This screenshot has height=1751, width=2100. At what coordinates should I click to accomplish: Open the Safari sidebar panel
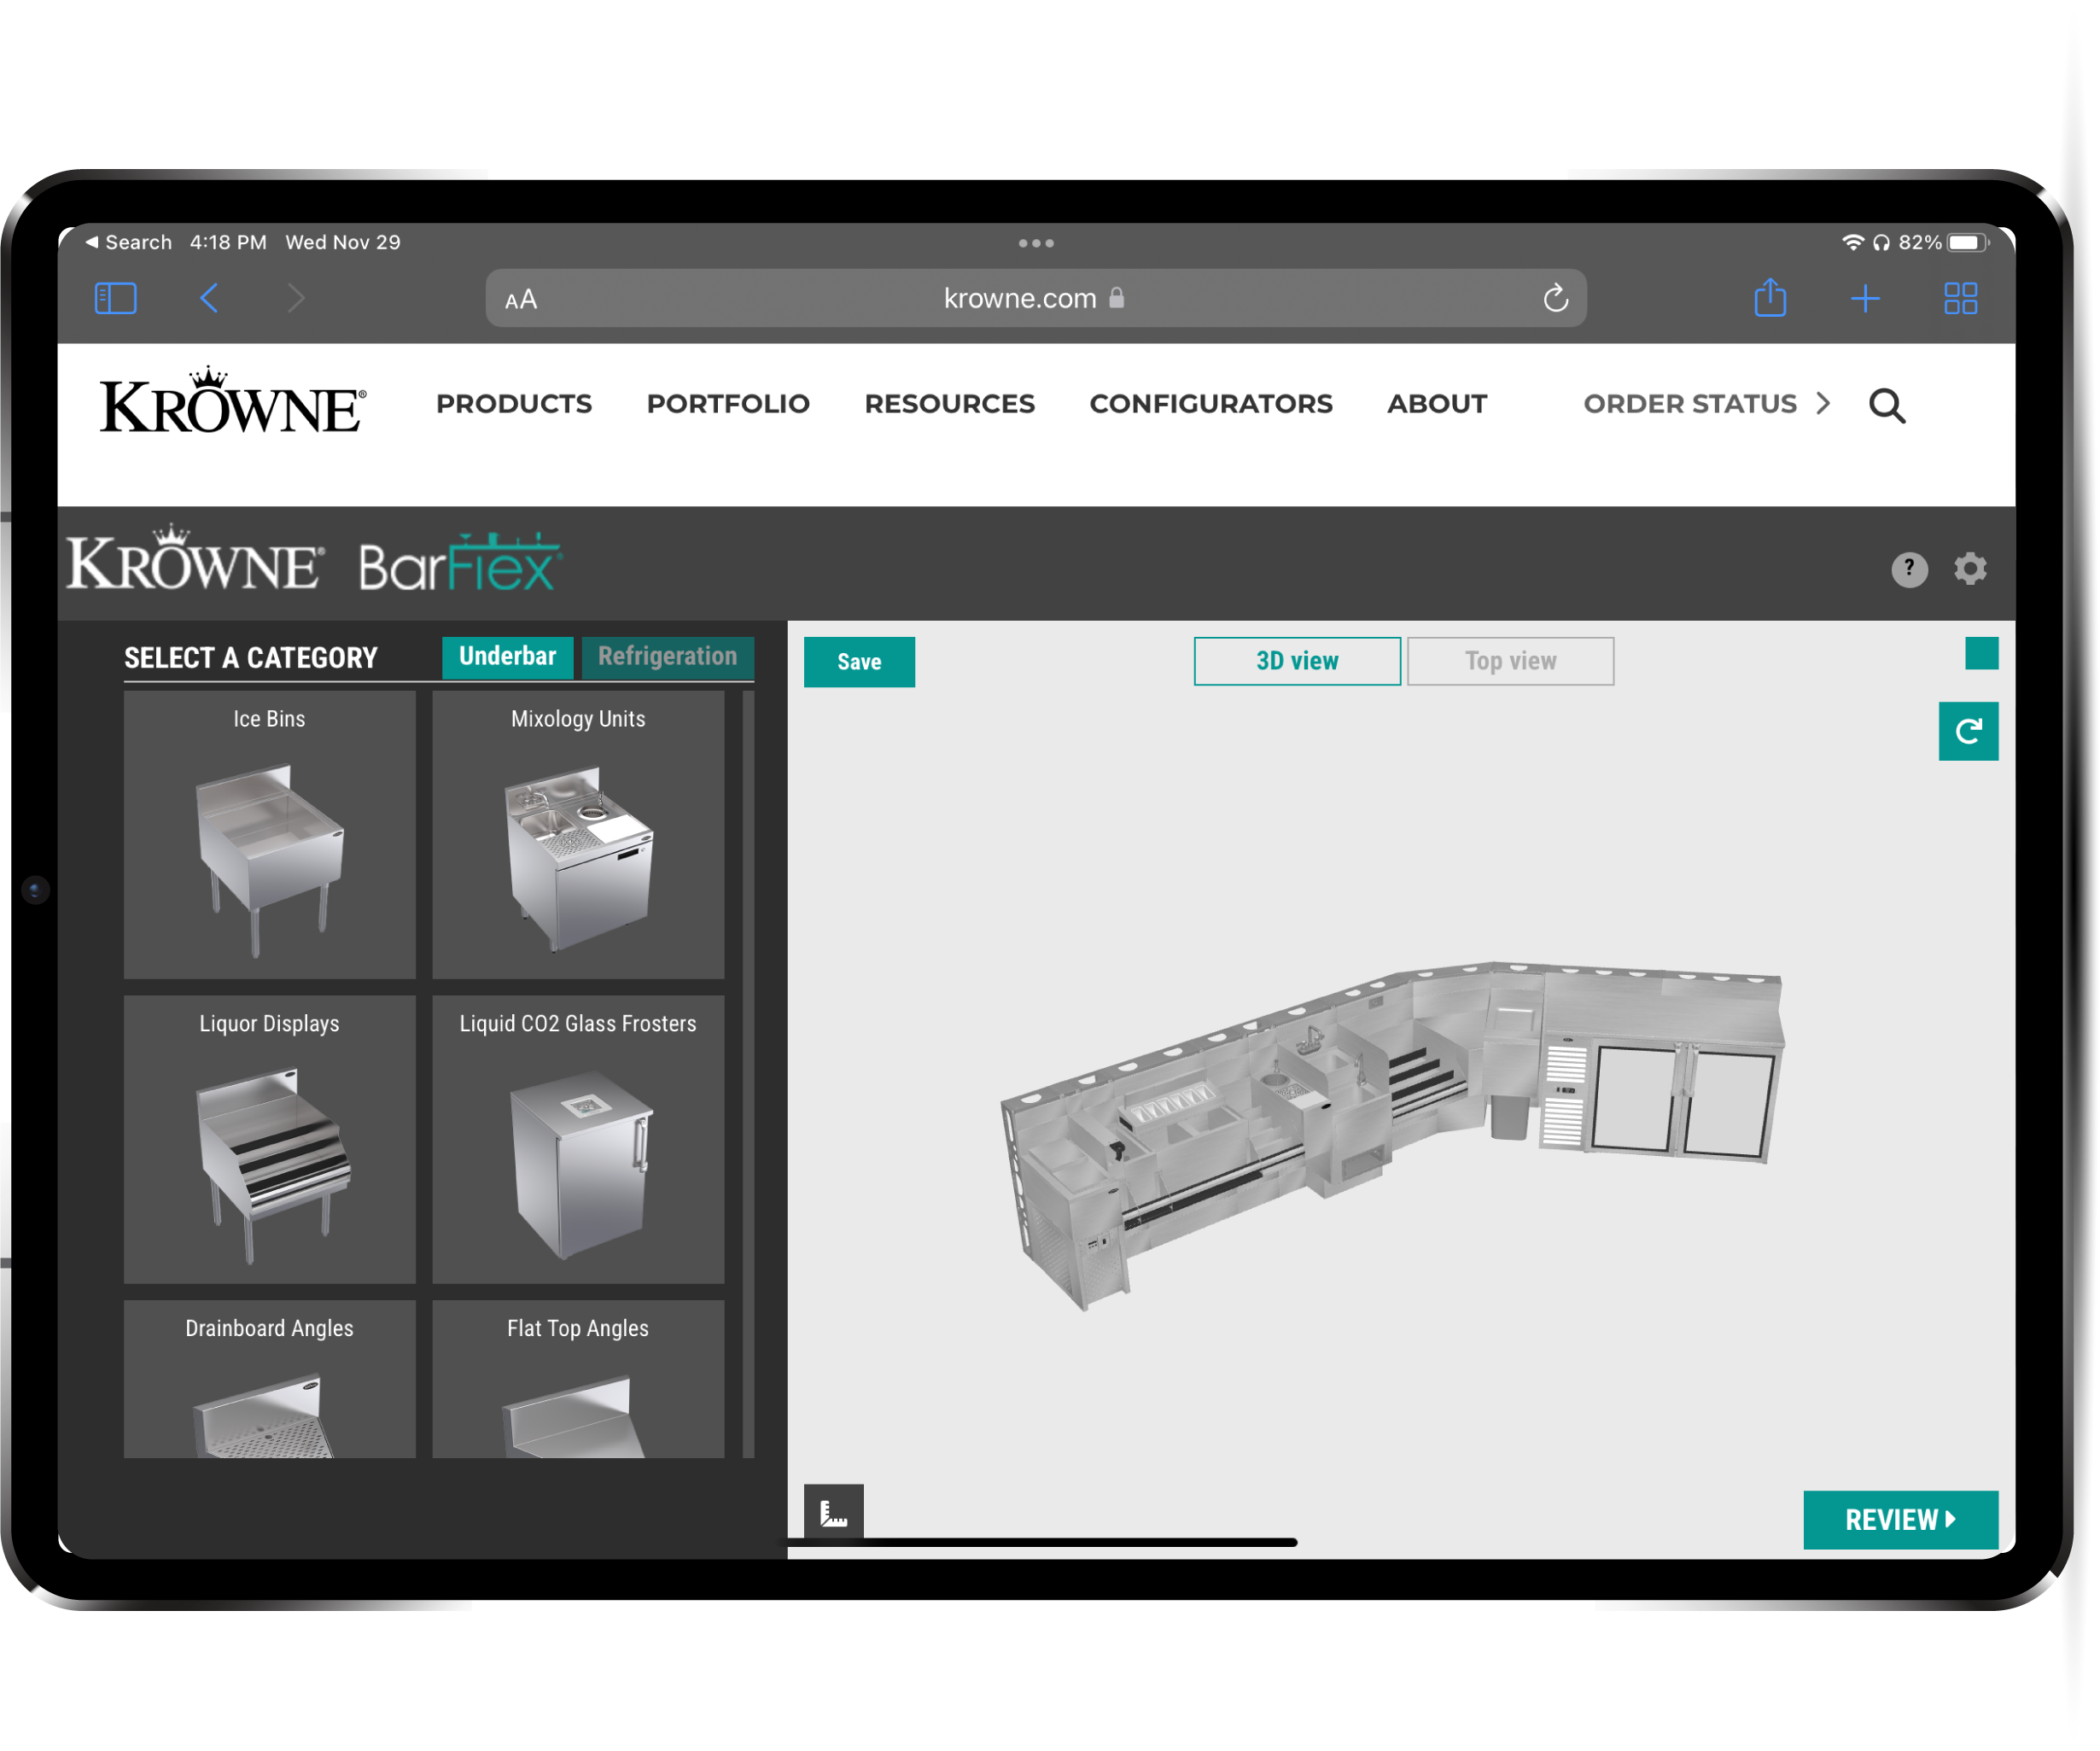pos(115,297)
